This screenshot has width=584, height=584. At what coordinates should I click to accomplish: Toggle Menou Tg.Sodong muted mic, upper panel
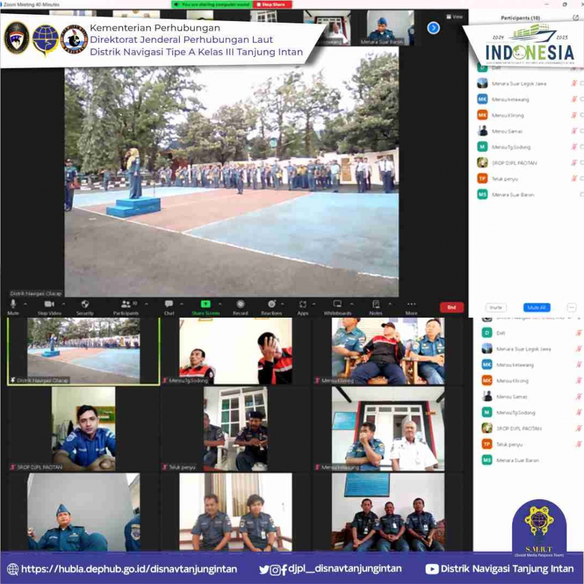pos(574,147)
